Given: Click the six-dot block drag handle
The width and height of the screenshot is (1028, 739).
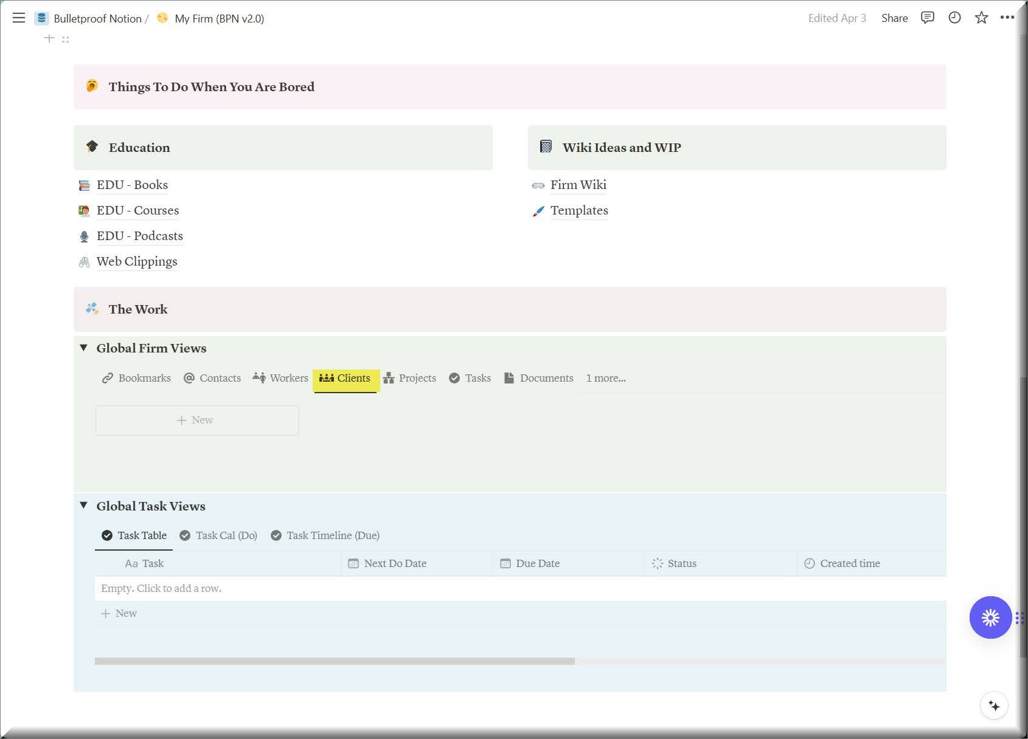Looking at the screenshot, I should [x=65, y=40].
